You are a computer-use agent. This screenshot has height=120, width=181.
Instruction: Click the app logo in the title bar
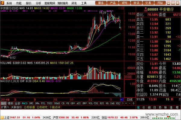click(x=2, y=3)
